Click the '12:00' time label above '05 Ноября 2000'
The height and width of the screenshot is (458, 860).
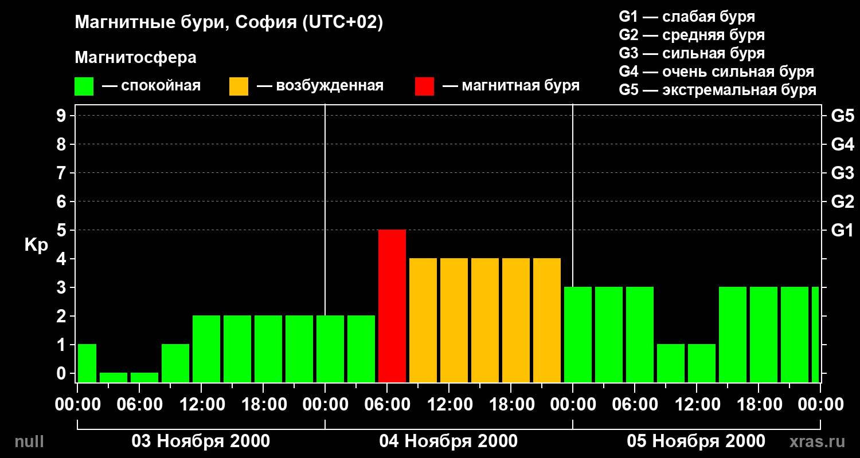pos(697,404)
